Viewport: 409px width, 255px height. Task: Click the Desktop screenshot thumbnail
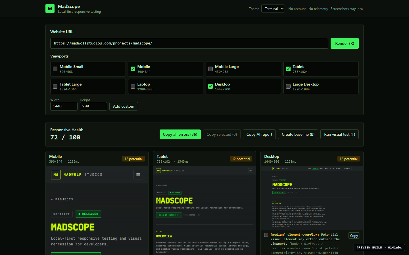pos(312,198)
